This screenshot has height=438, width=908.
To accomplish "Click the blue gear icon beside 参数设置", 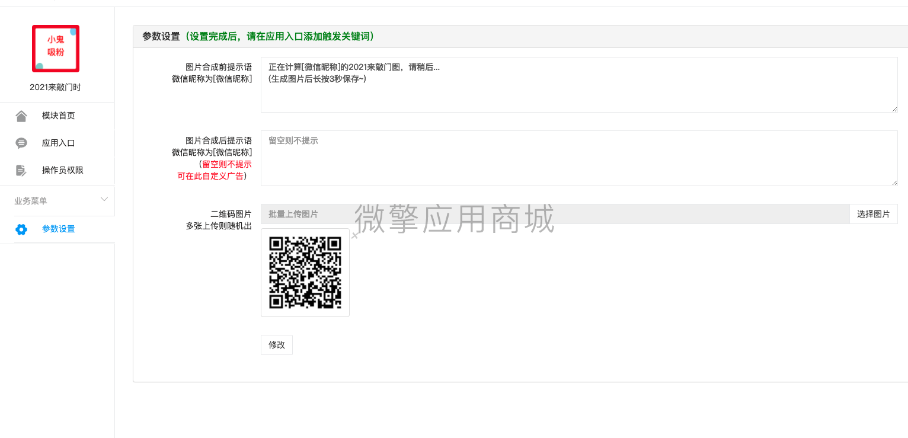I will [x=21, y=229].
